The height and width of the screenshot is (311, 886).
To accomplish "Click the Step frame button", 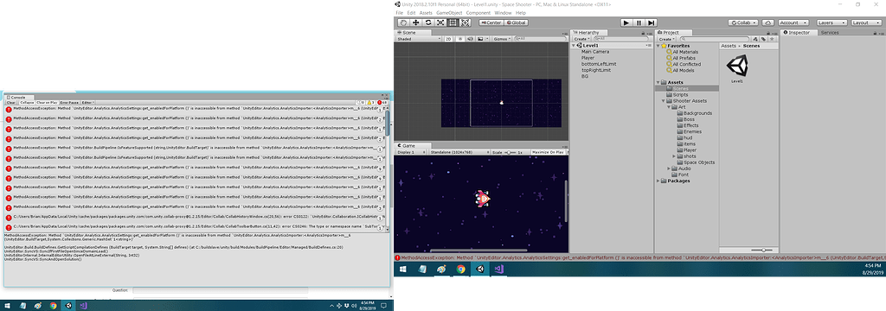I will tap(651, 22).
